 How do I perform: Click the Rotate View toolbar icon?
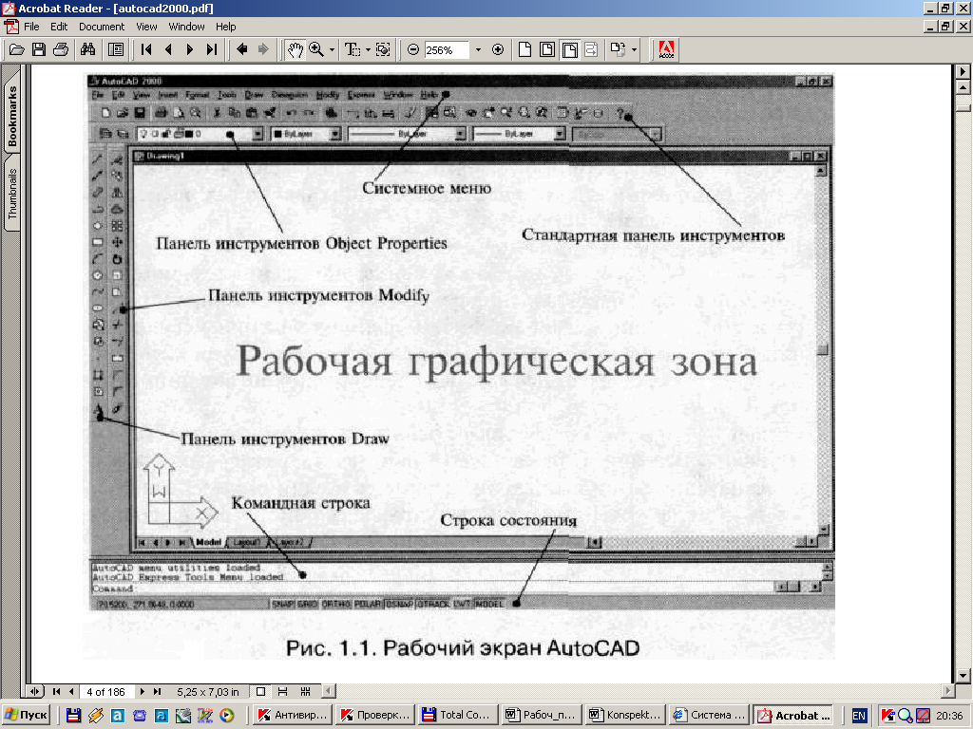coord(618,49)
